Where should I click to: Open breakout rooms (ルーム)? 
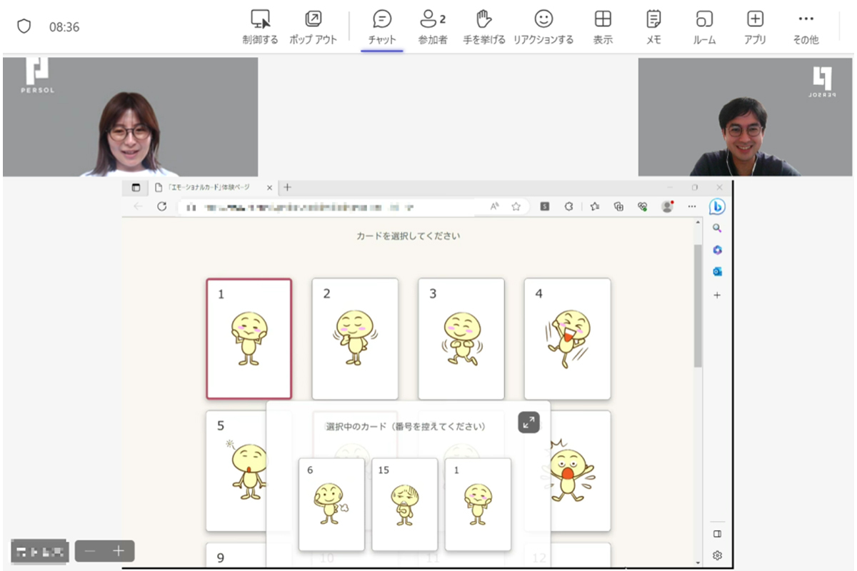(x=704, y=28)
